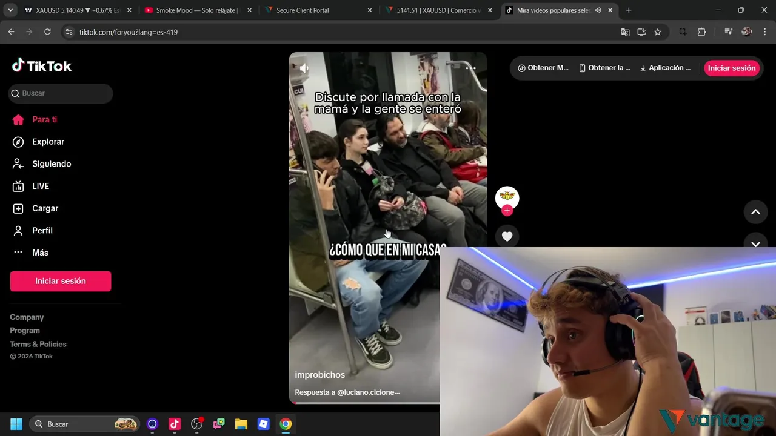Open Roblox from the taskbar

[x=264, y=424]
